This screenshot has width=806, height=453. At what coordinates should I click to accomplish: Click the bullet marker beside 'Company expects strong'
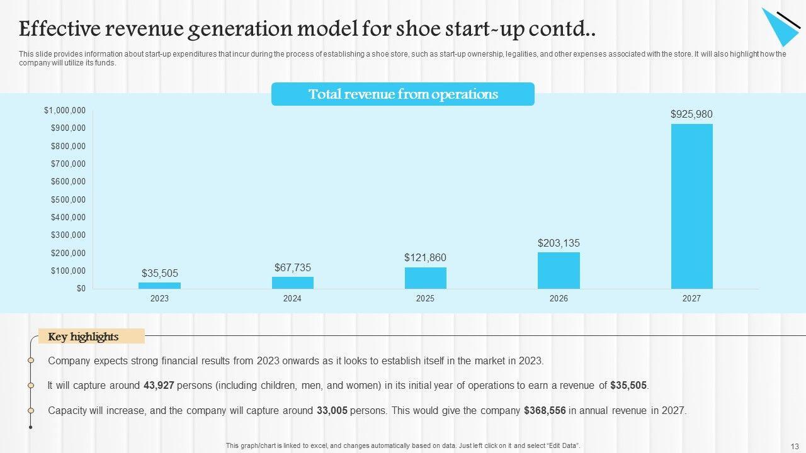[31, 361]
